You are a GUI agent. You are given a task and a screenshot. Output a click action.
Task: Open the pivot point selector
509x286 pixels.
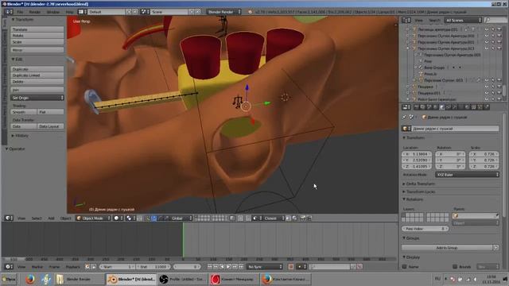[x=130, y=218]
